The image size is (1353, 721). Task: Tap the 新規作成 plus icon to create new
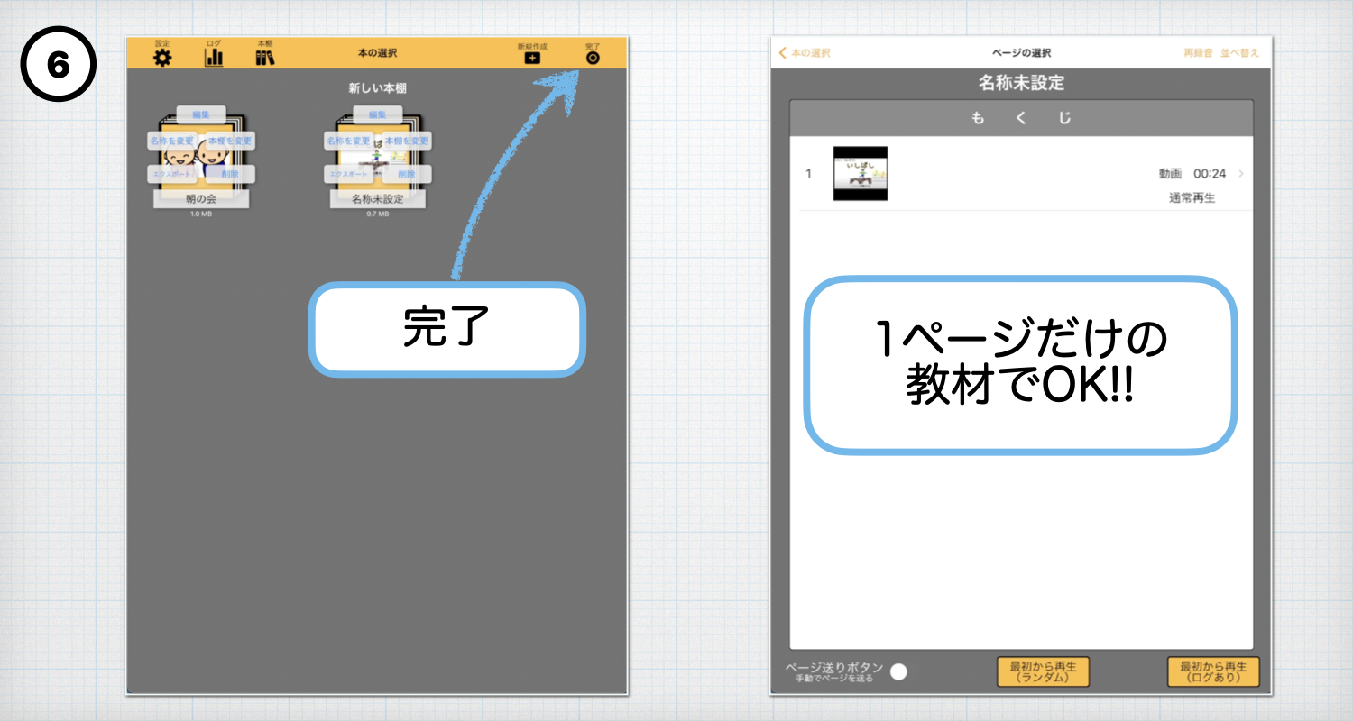(532, 59)
